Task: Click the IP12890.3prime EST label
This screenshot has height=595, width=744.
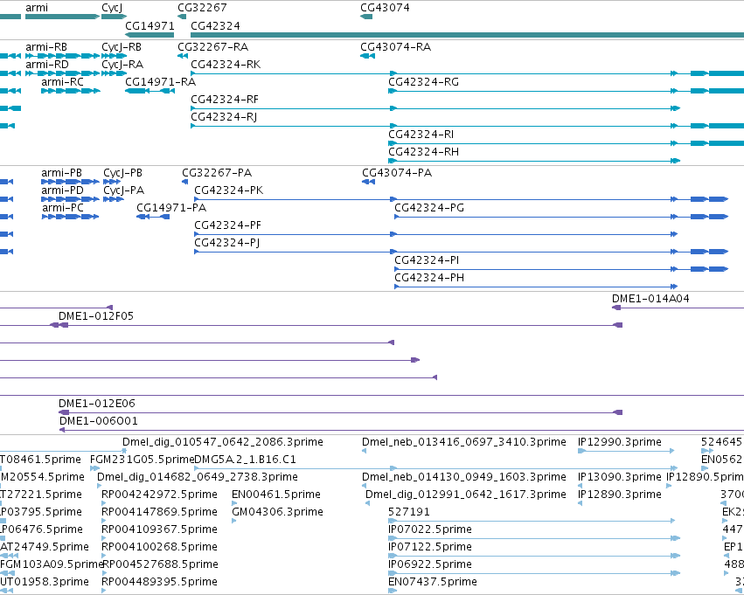Action: pos(620,495)
